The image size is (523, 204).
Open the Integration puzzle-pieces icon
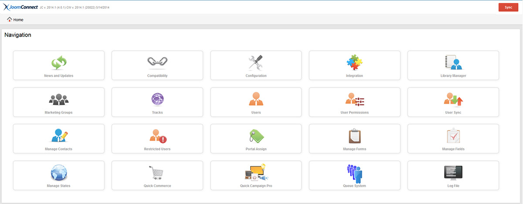354,63
